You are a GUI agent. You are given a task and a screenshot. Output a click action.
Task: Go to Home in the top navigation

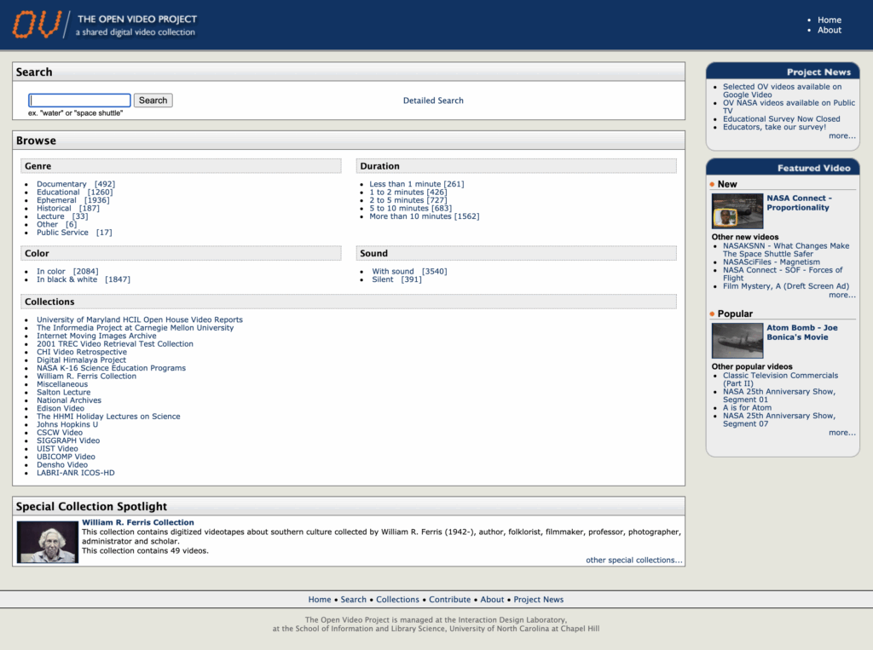tap(829, 20)
